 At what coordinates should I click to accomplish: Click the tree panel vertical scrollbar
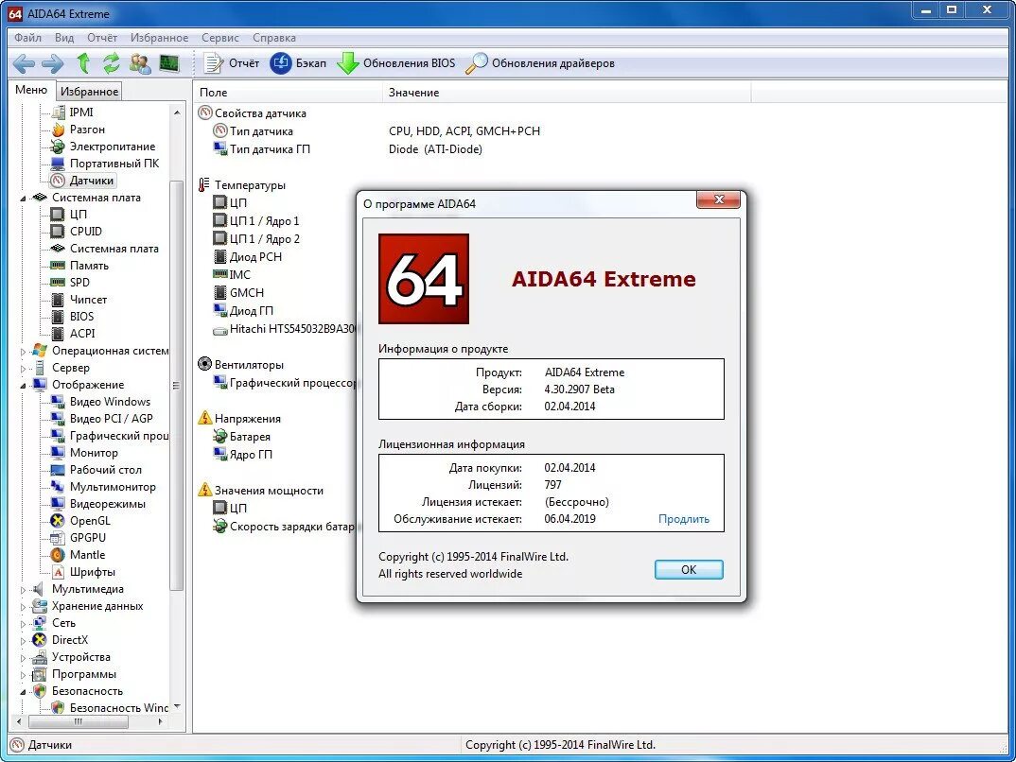point(177,385)
